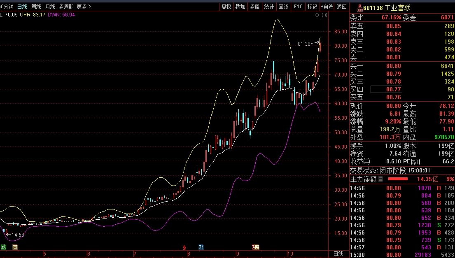455x258 pixels.
Task: Click the 卖二 price 80.82
Action: pos(394,49)
